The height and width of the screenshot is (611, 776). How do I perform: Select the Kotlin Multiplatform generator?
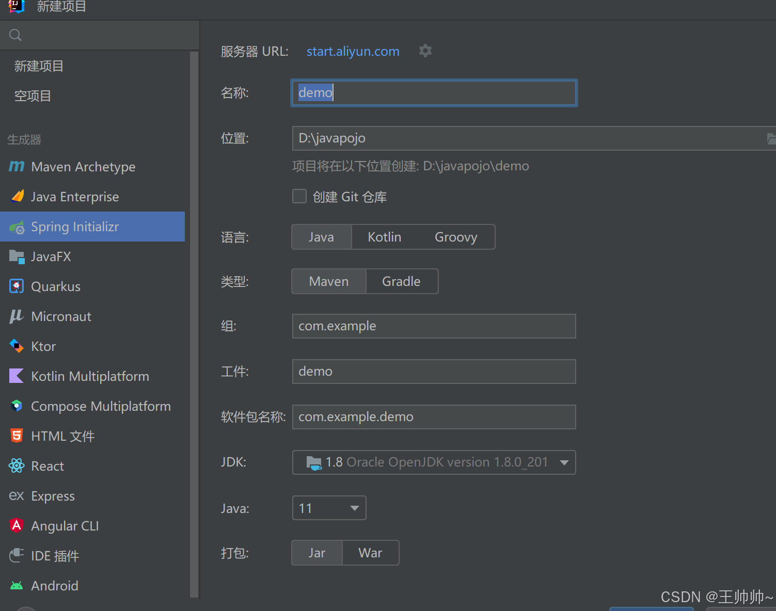pos(92,376)
